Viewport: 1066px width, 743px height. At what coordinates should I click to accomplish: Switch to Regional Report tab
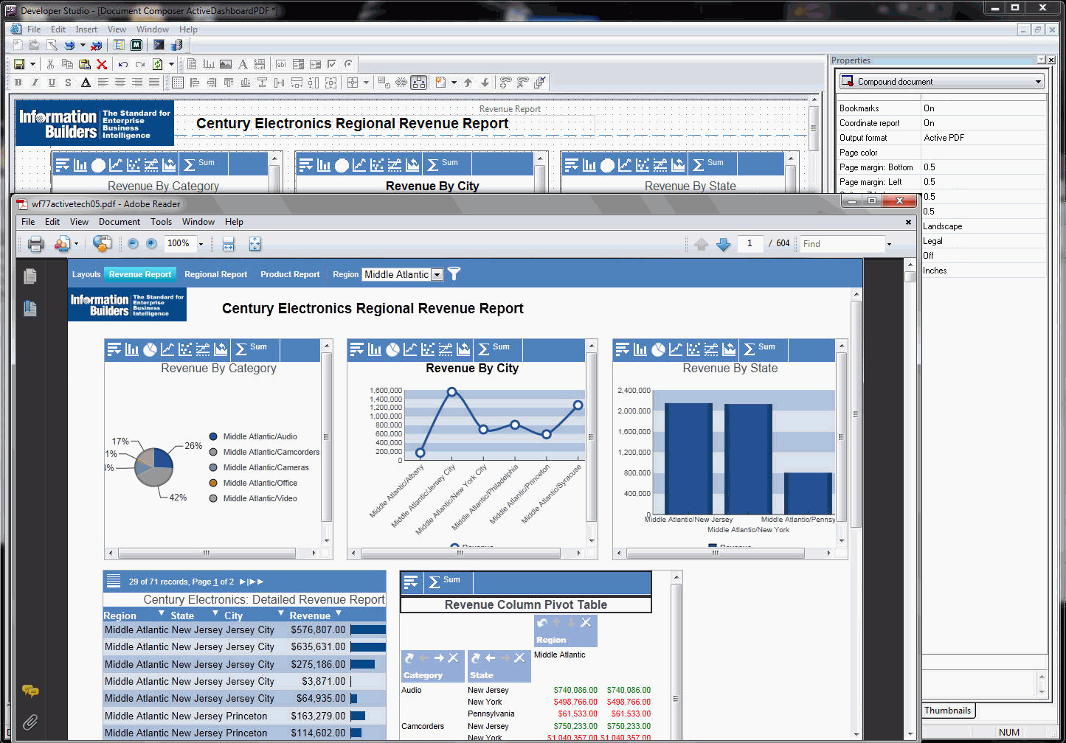[216, 274]
